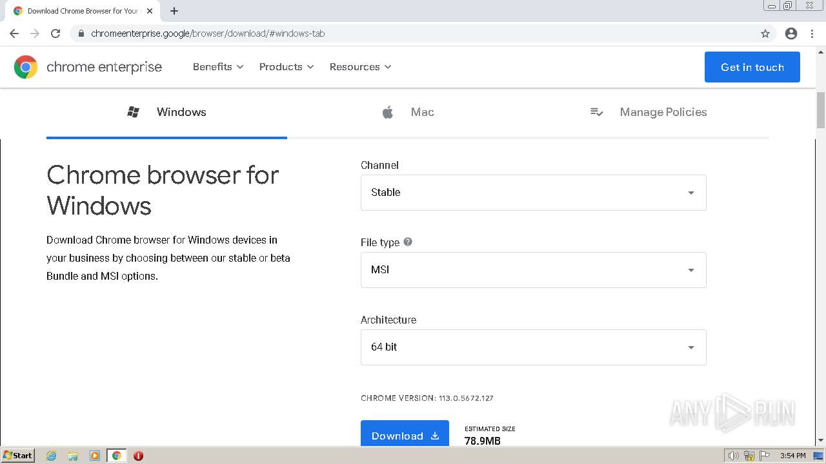Click the blue Download button
Viewport: 826px width, 464px height.
tap(405, 435)
